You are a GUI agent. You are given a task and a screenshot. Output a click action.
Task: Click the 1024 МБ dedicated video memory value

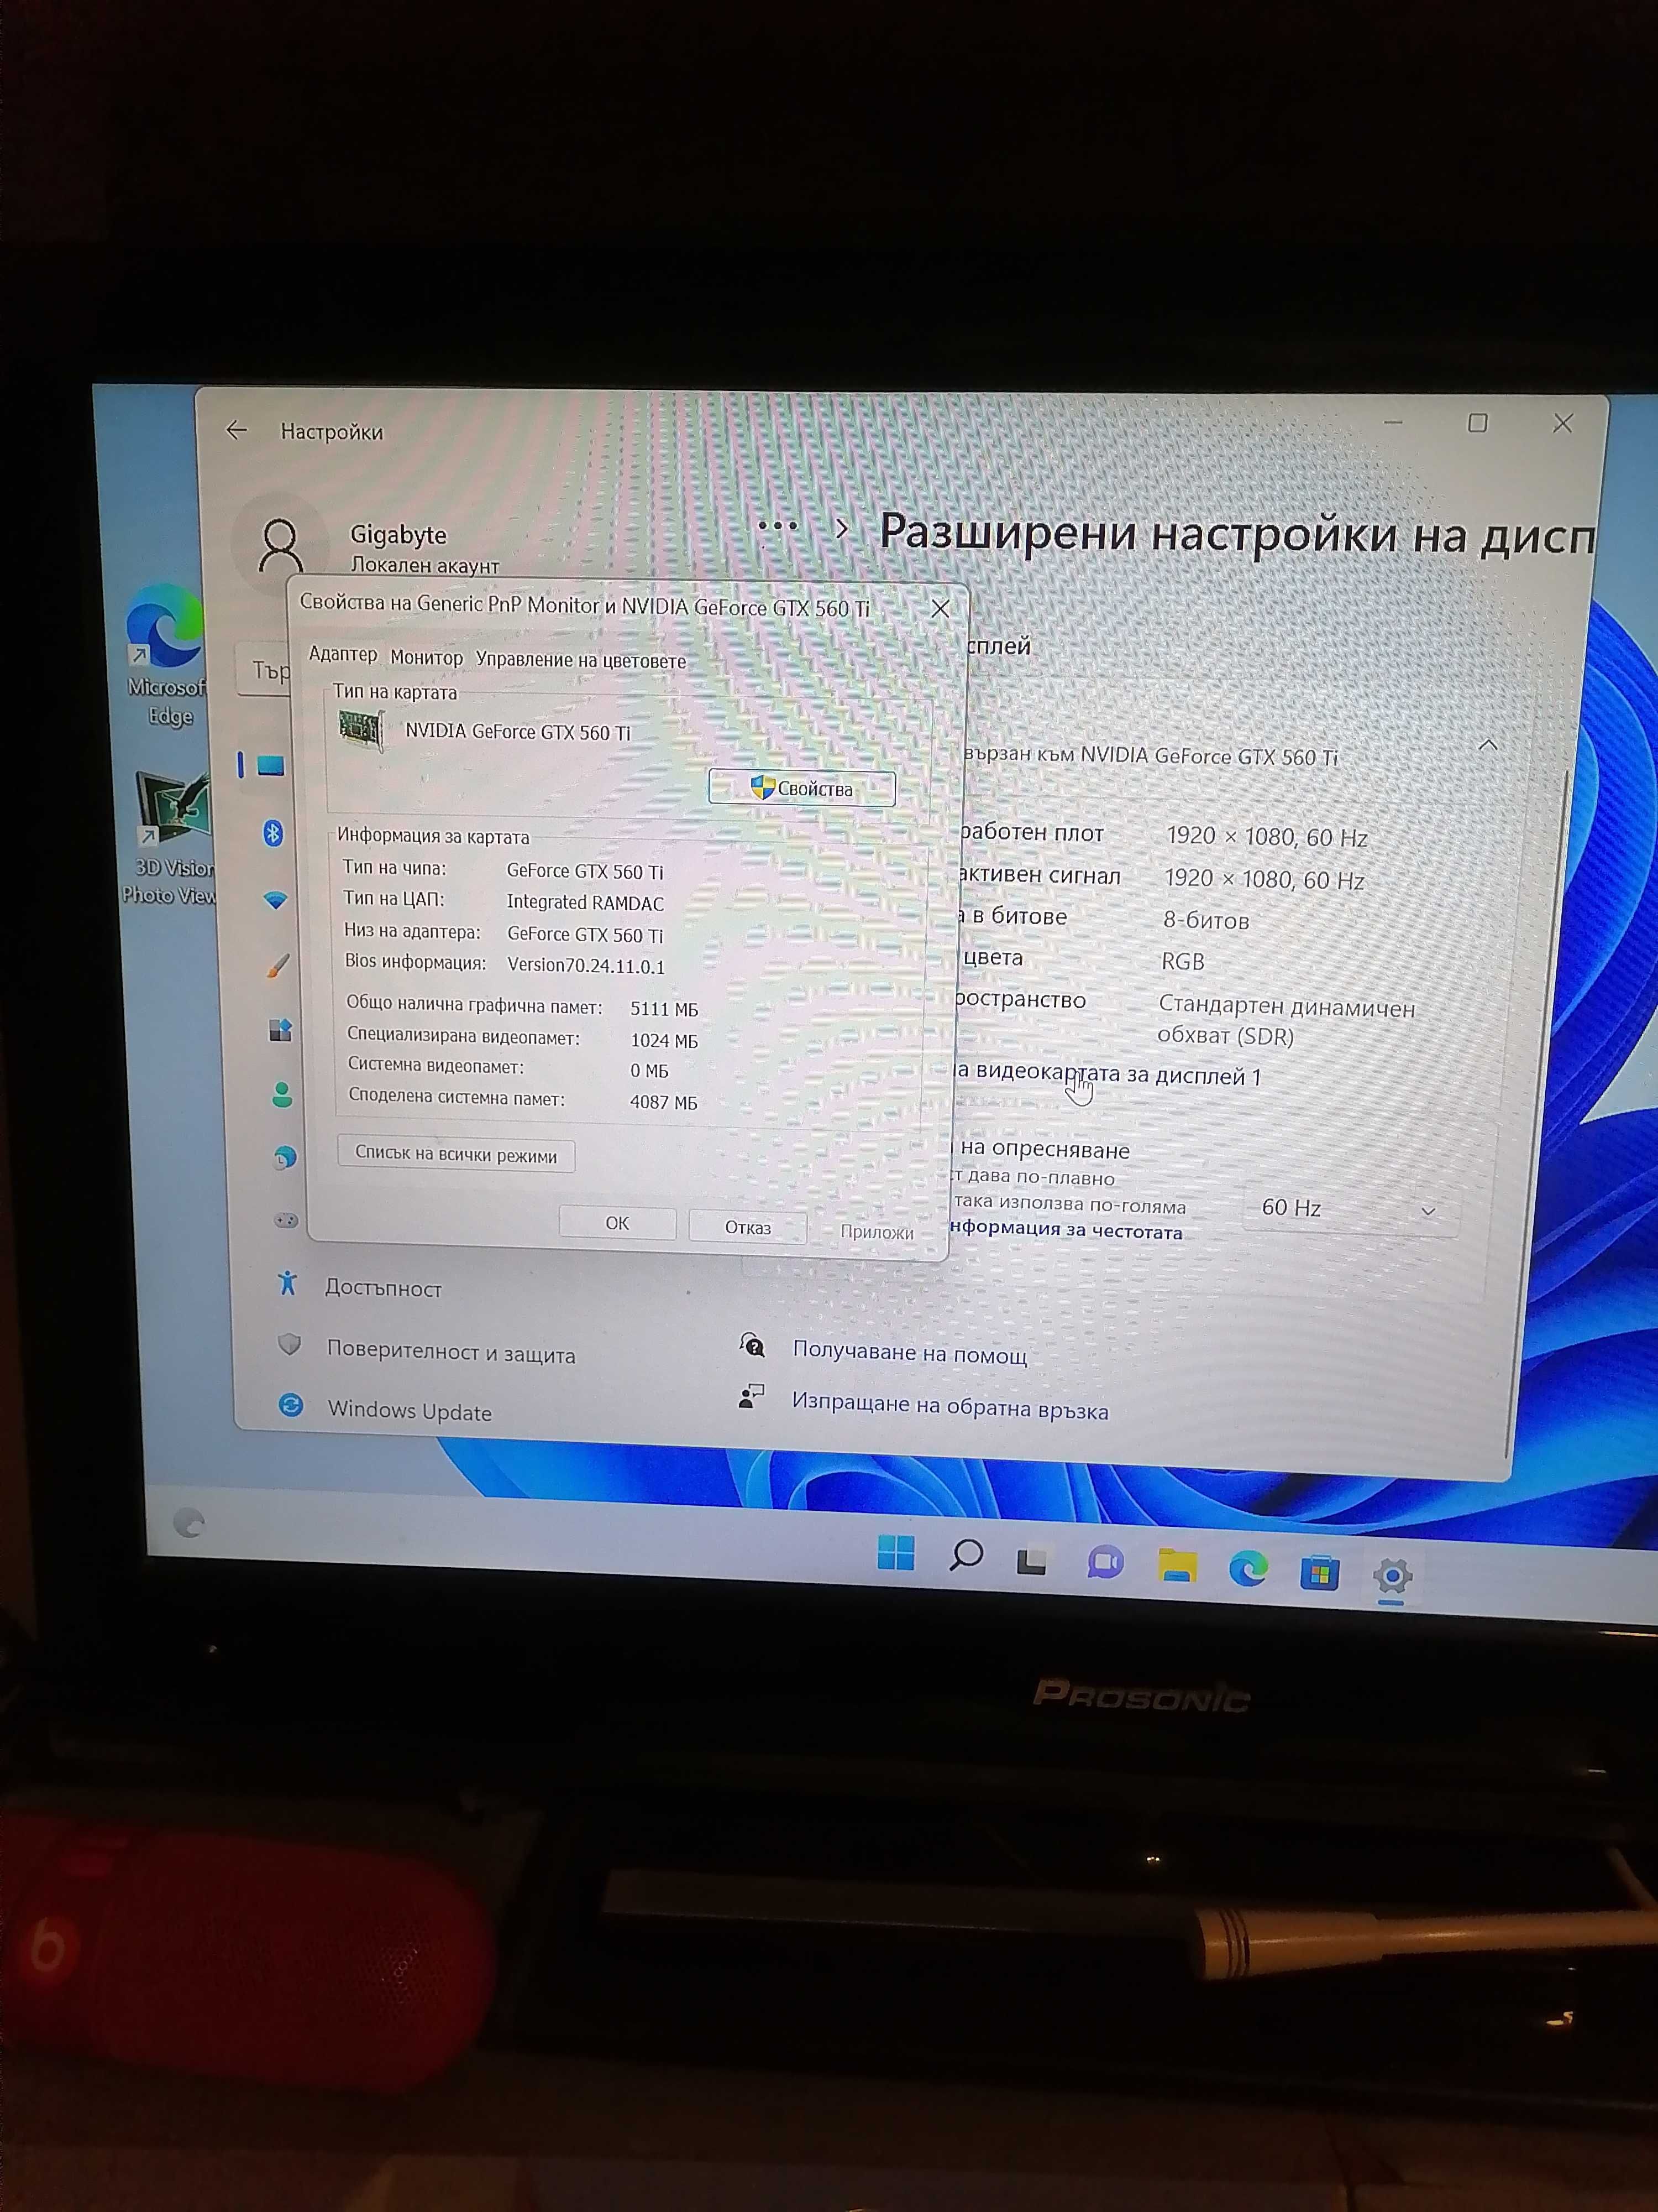[x=664, y=1041]
